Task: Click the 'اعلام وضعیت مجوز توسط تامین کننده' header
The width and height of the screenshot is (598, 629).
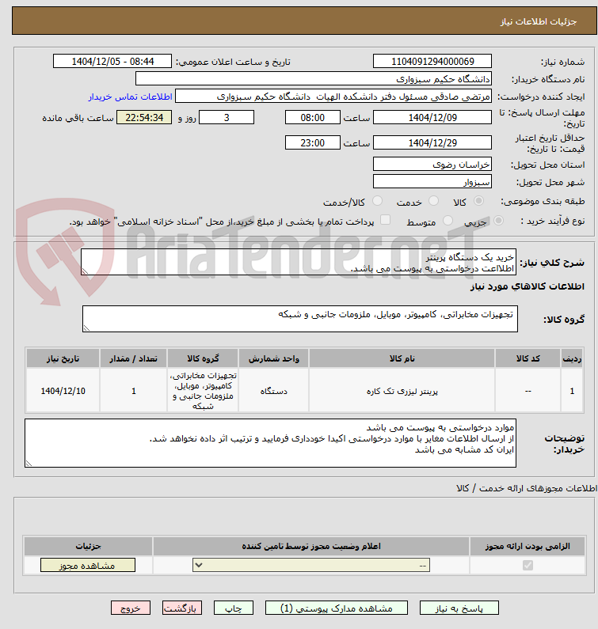Action: tap(310, 547)
